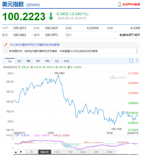Click the 最高 value 100.3971
The image size is (144, 155).
click(52, 35)
